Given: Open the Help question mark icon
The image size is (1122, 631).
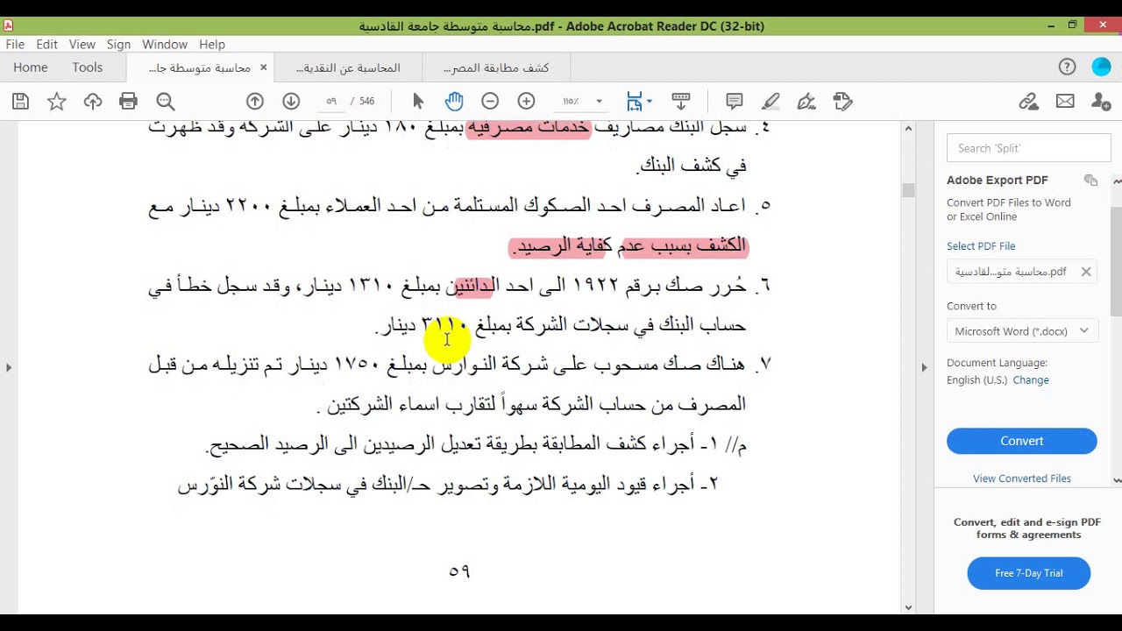Looking at the screenshot, I should click(1067, 67).
